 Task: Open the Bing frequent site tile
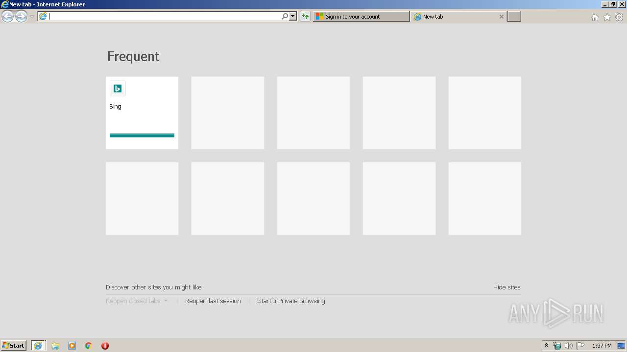pos(142,112)
